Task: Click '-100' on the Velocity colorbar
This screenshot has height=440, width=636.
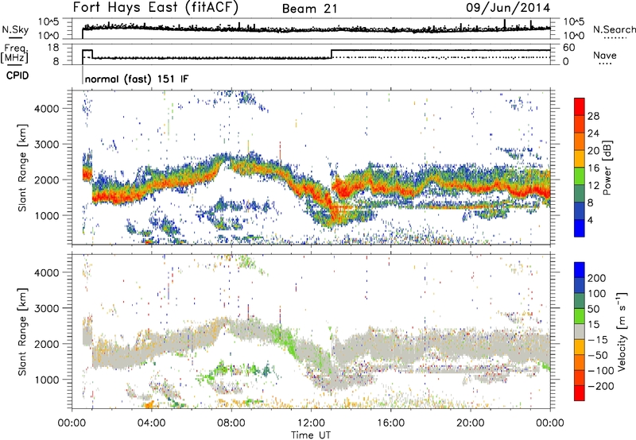Action: tap(600, 371)
